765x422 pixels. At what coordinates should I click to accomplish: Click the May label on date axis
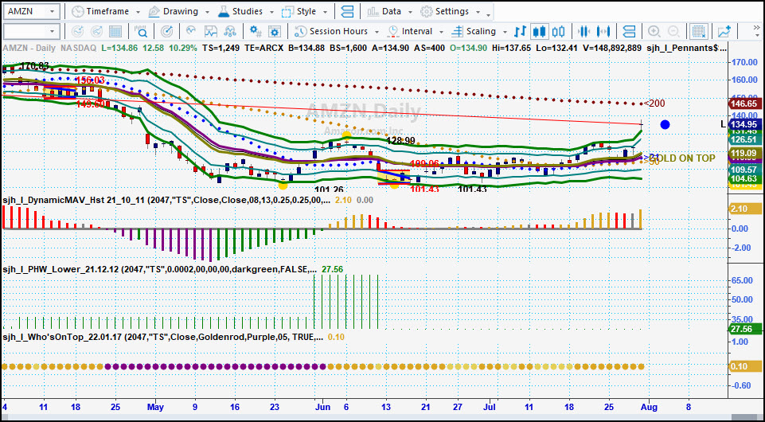[x=155, y=407]
